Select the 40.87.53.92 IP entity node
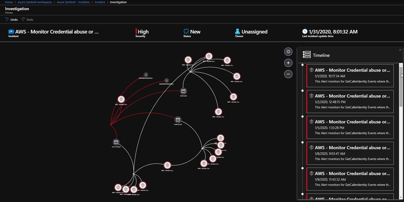 [x=183, y=91]
